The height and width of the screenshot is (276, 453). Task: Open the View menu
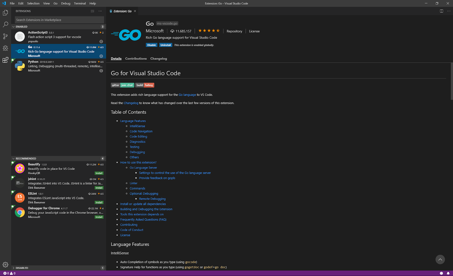click(x=46, y=3)
